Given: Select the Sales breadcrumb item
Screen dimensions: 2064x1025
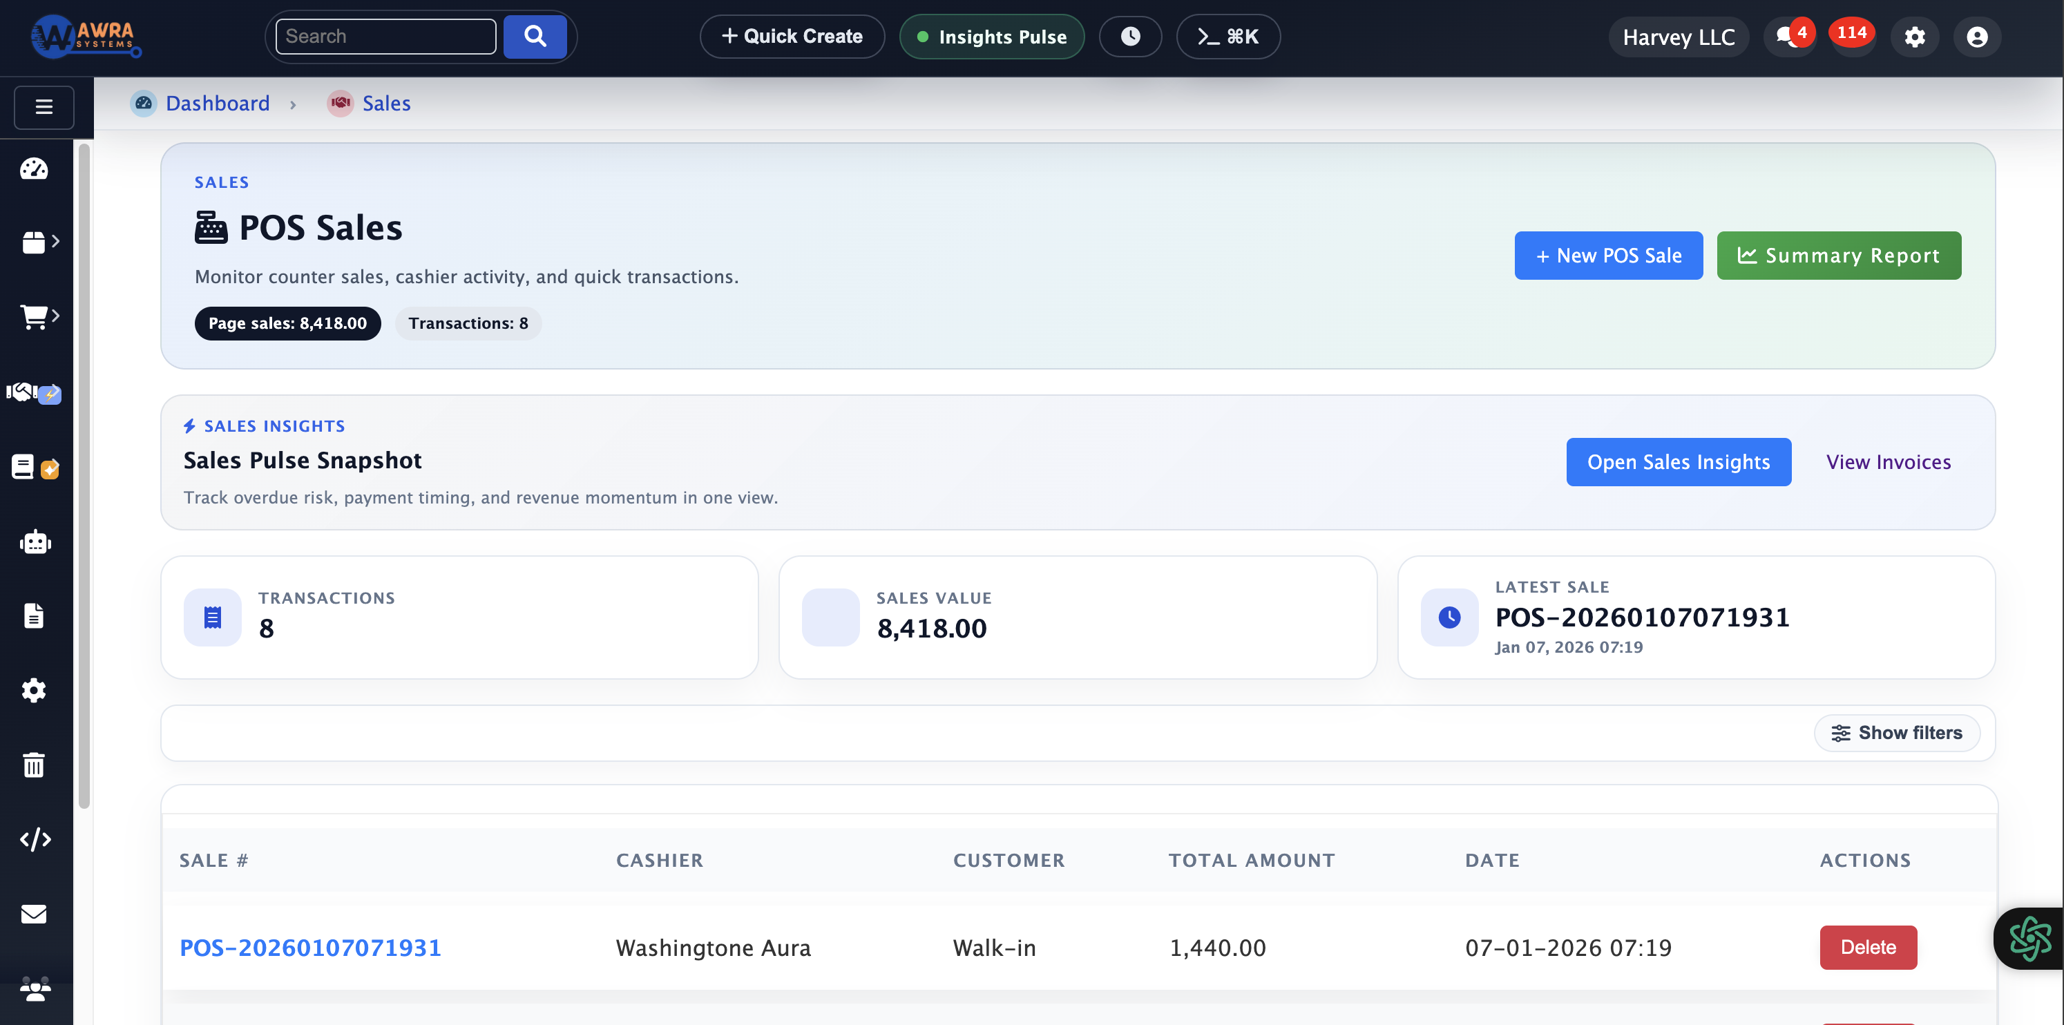Looking at the screenshot, I should 386,104.
